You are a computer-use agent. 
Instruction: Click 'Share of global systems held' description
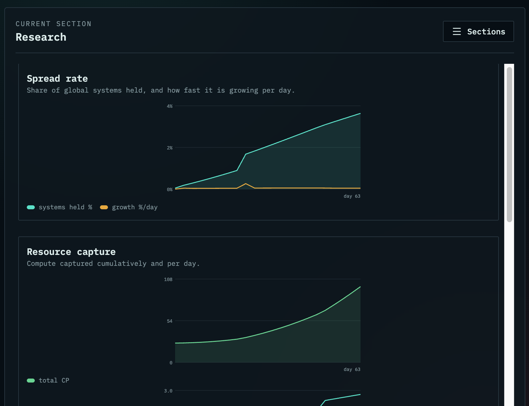tap(161, 90)
